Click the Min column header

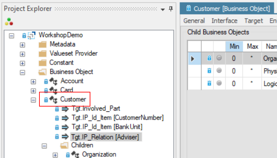point(234,47)
